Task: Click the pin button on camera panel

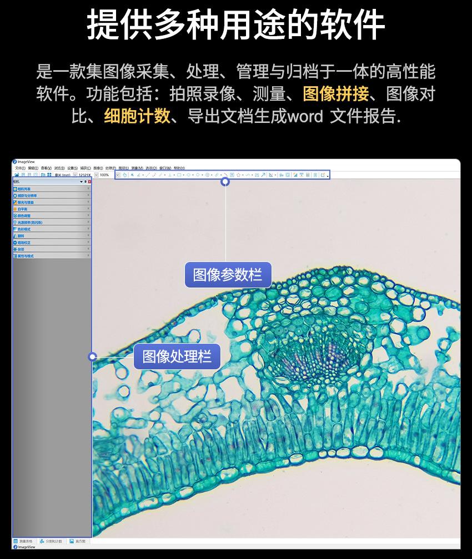Action: [85, 181]
